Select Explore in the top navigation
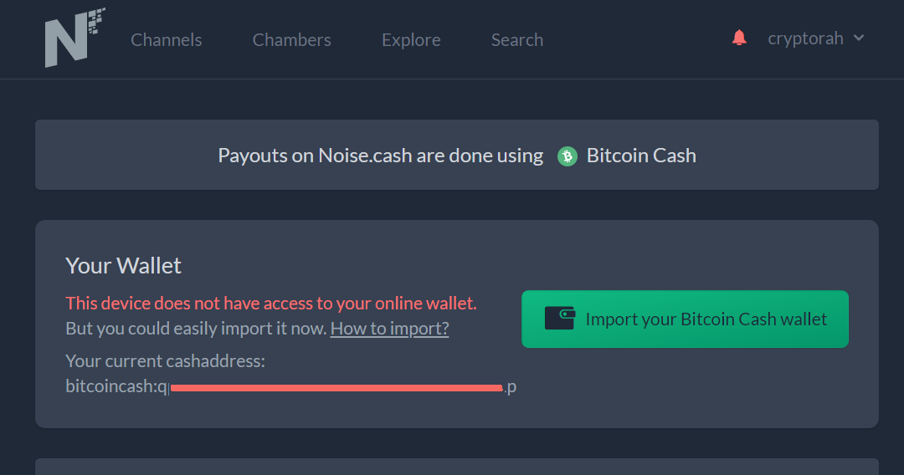The image size is (904, 475). (411, 40)
